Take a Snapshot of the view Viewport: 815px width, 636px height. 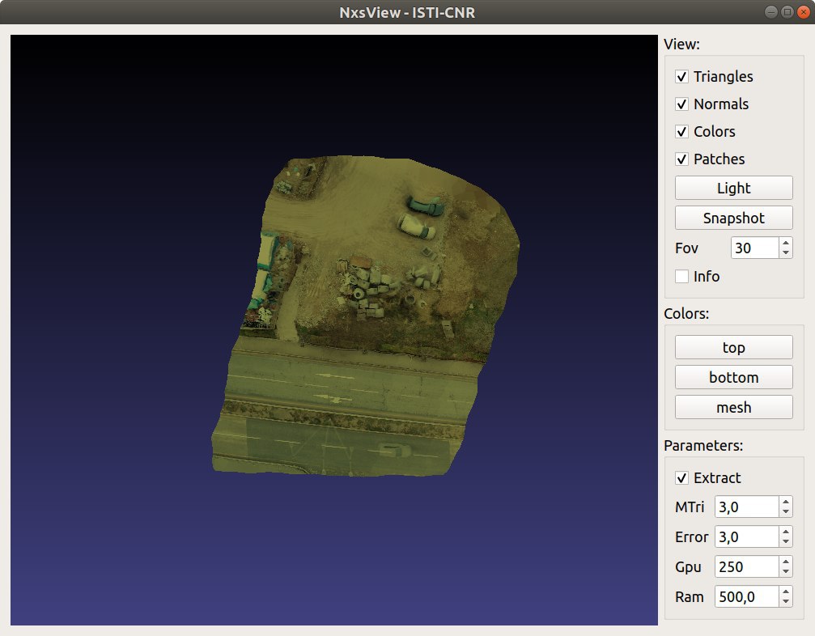pyautogui.click(x=733, y=217)
